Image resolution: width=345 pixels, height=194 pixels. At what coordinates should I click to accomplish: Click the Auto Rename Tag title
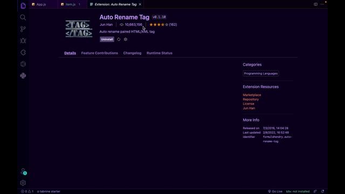coord(125,17)
